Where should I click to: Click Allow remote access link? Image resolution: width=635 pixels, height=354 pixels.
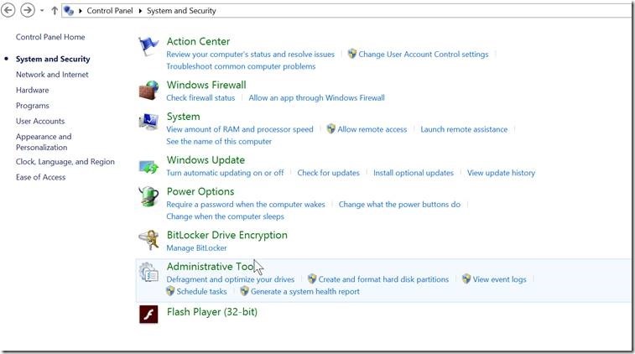372,129
